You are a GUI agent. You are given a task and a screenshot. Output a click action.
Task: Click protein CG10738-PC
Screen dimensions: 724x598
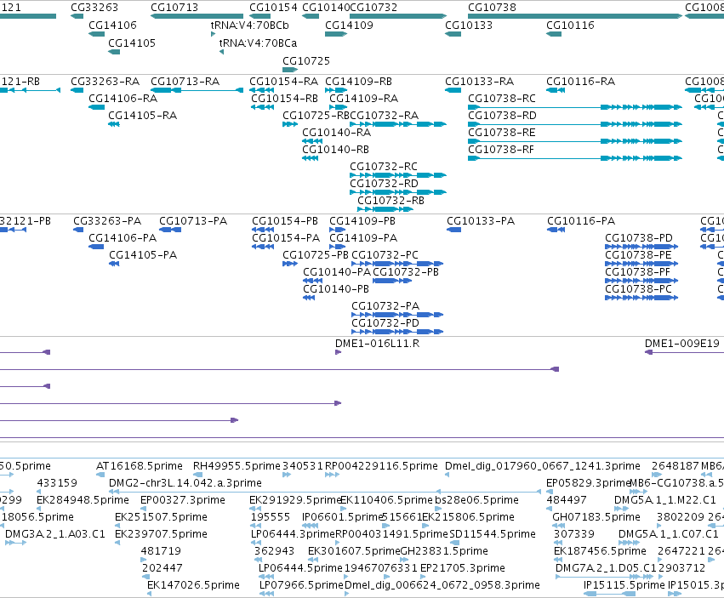click(638, 289)
